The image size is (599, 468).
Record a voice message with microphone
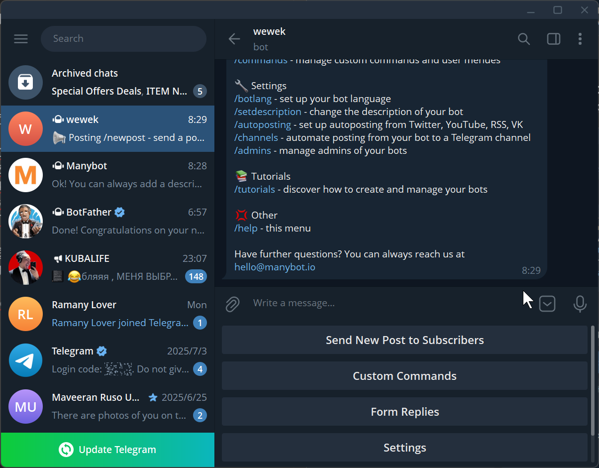tap(580, 304)
